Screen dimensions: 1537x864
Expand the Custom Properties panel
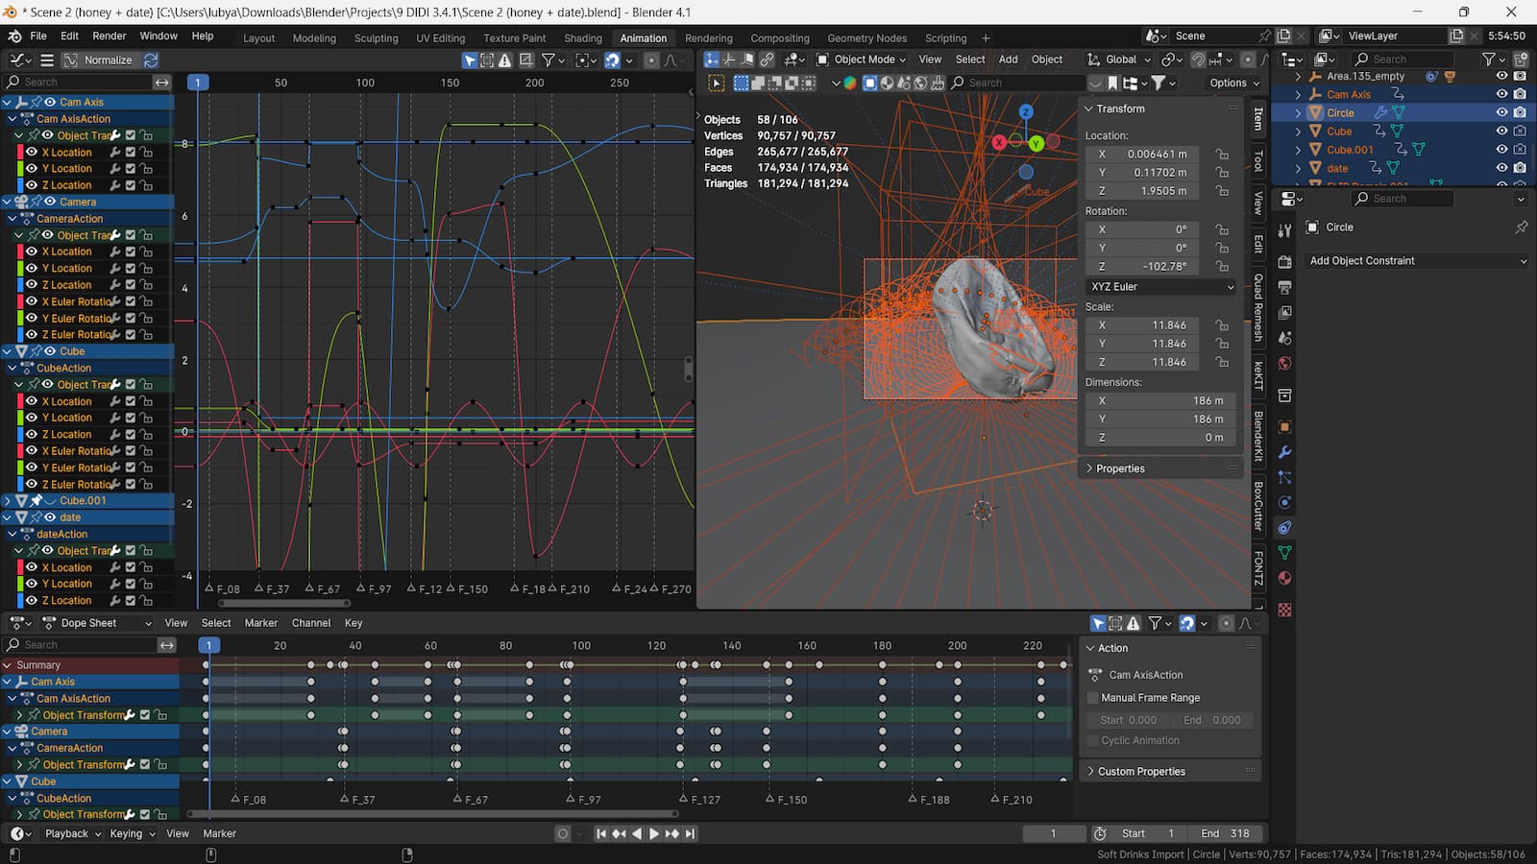tap(1141, 771)
